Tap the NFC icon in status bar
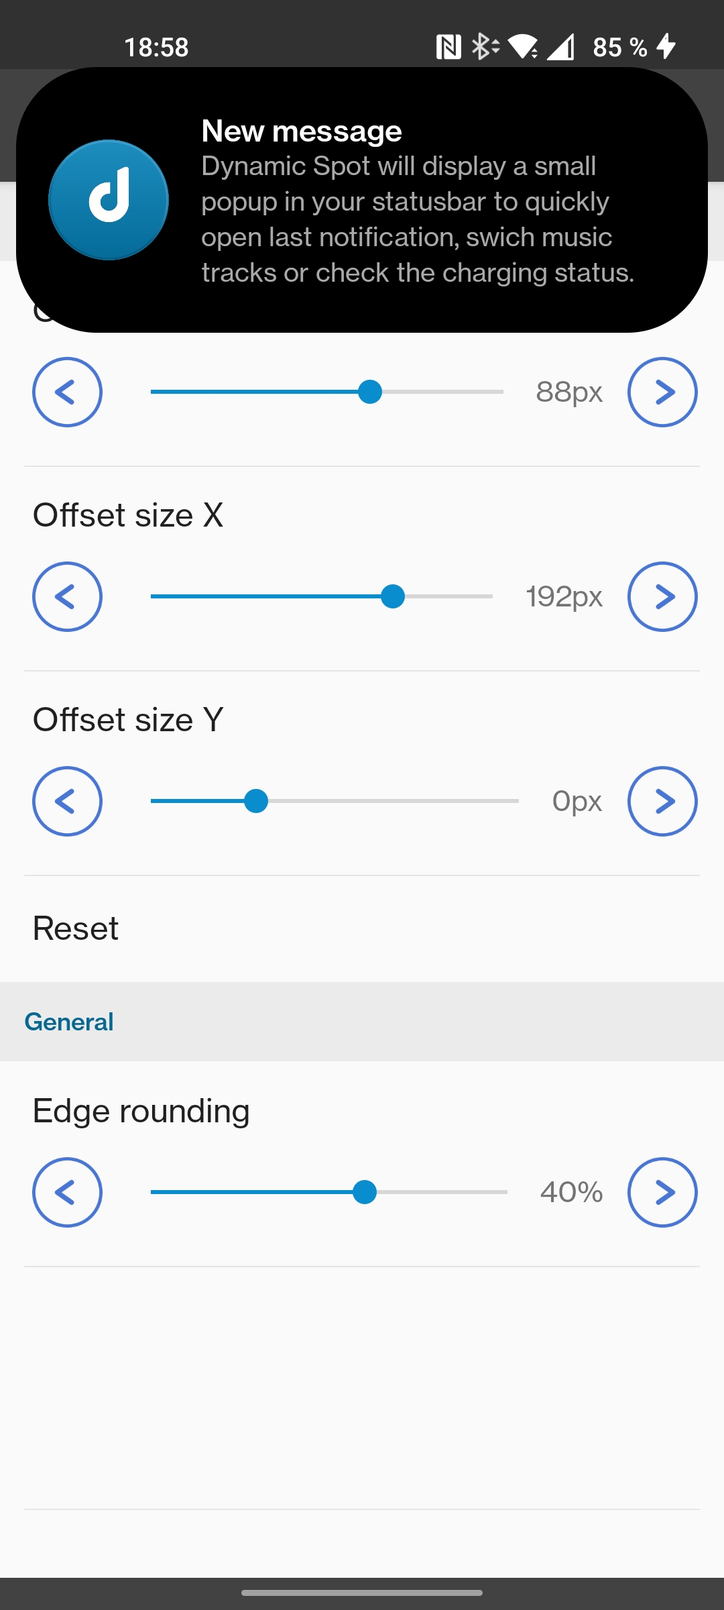The width and height of the screenshot is (724, 1610). coord(448,47)
